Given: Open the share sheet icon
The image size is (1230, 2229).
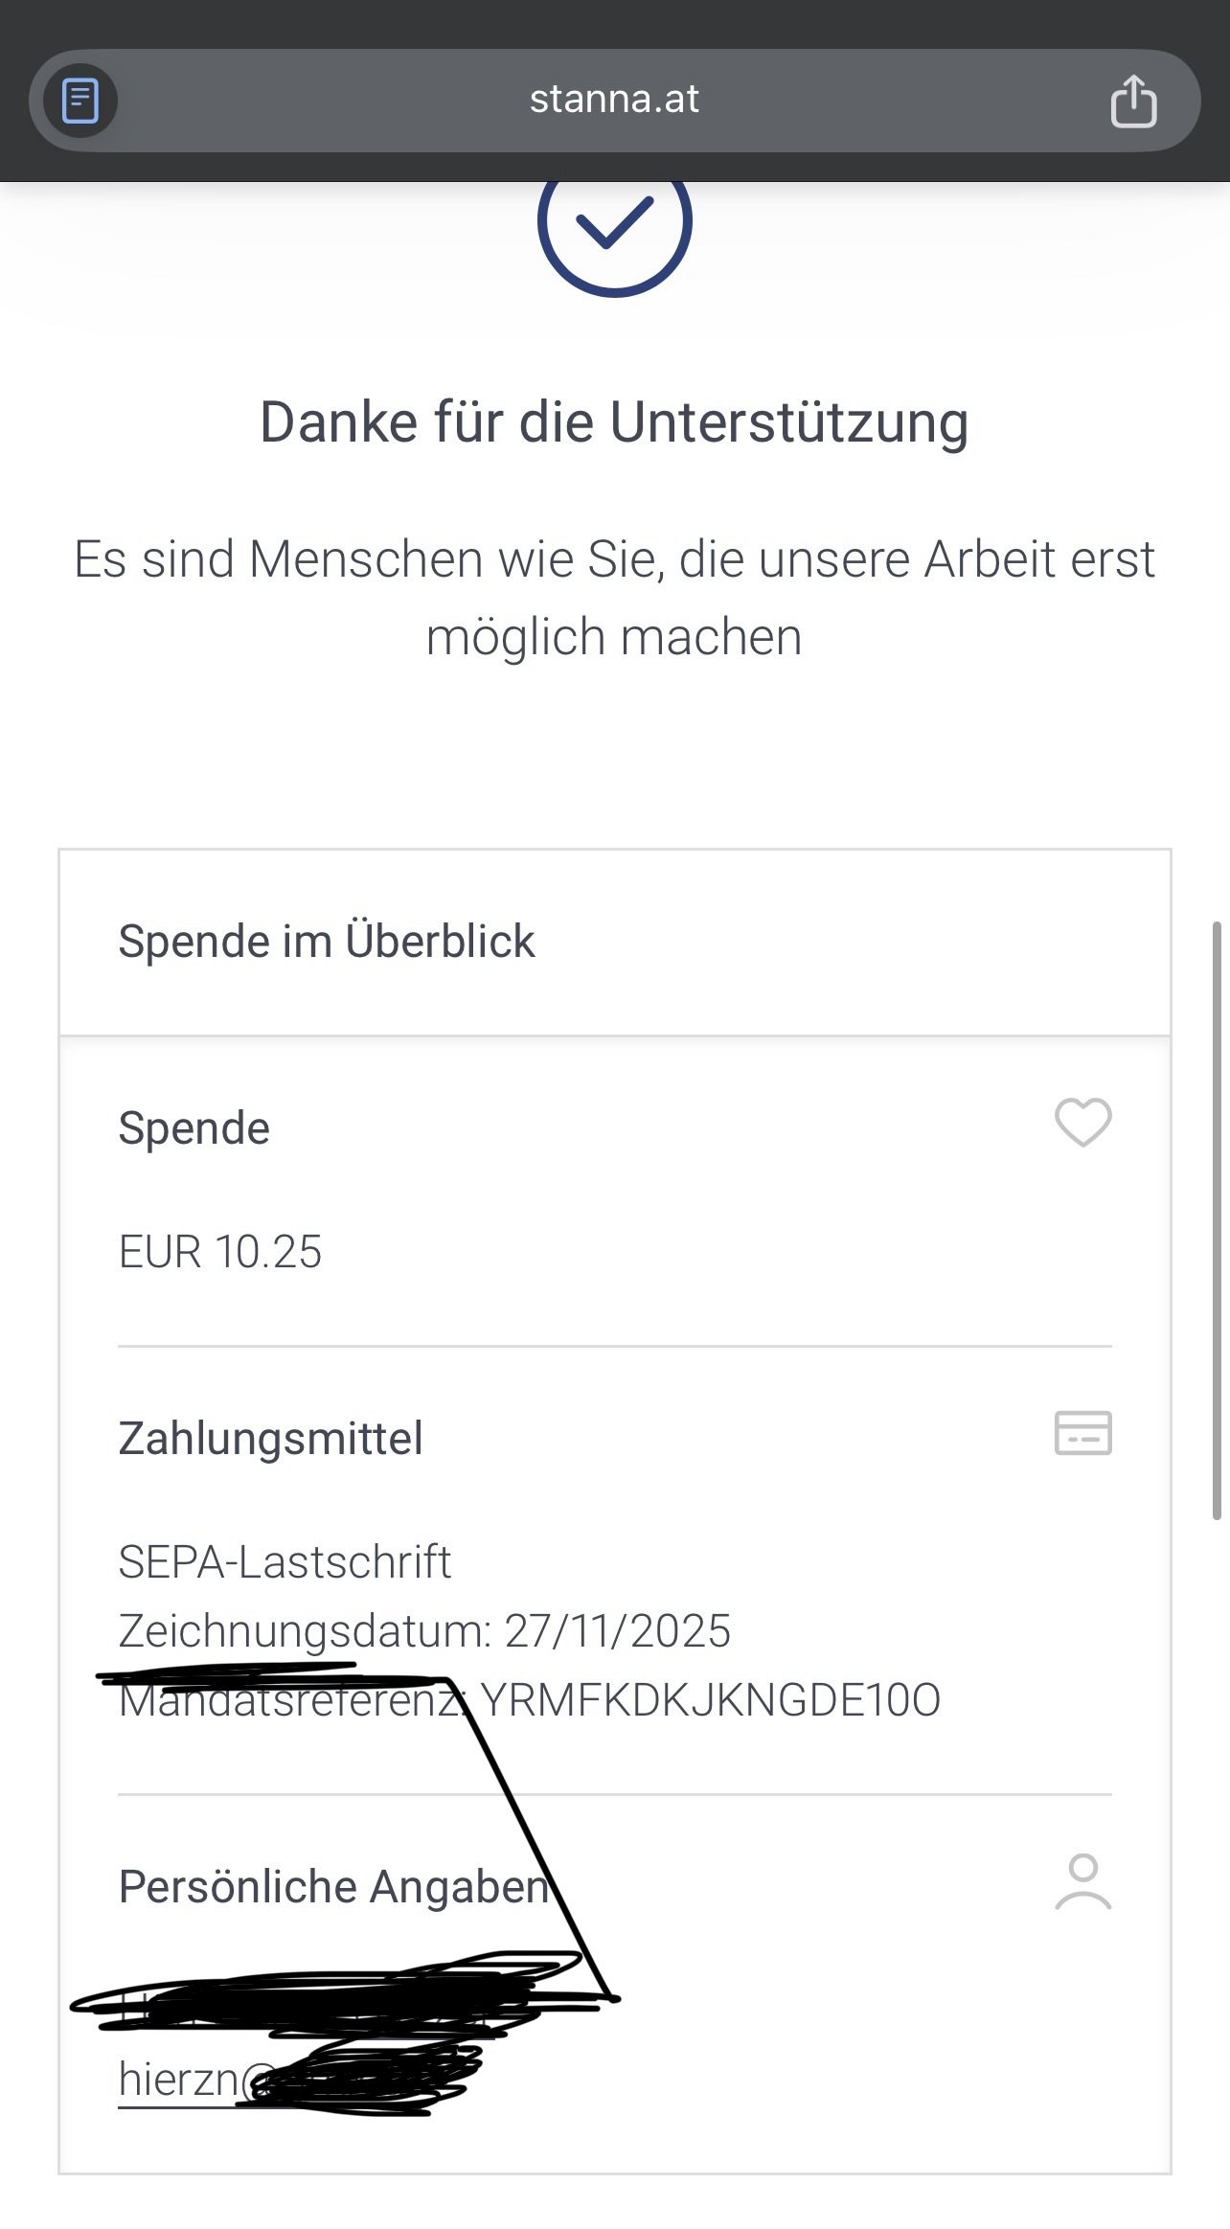Looking at the screenshot, I should point(1133,101).
